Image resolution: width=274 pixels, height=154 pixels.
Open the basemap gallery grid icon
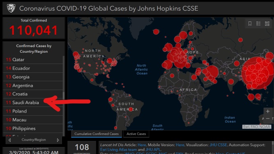(267, 23)
